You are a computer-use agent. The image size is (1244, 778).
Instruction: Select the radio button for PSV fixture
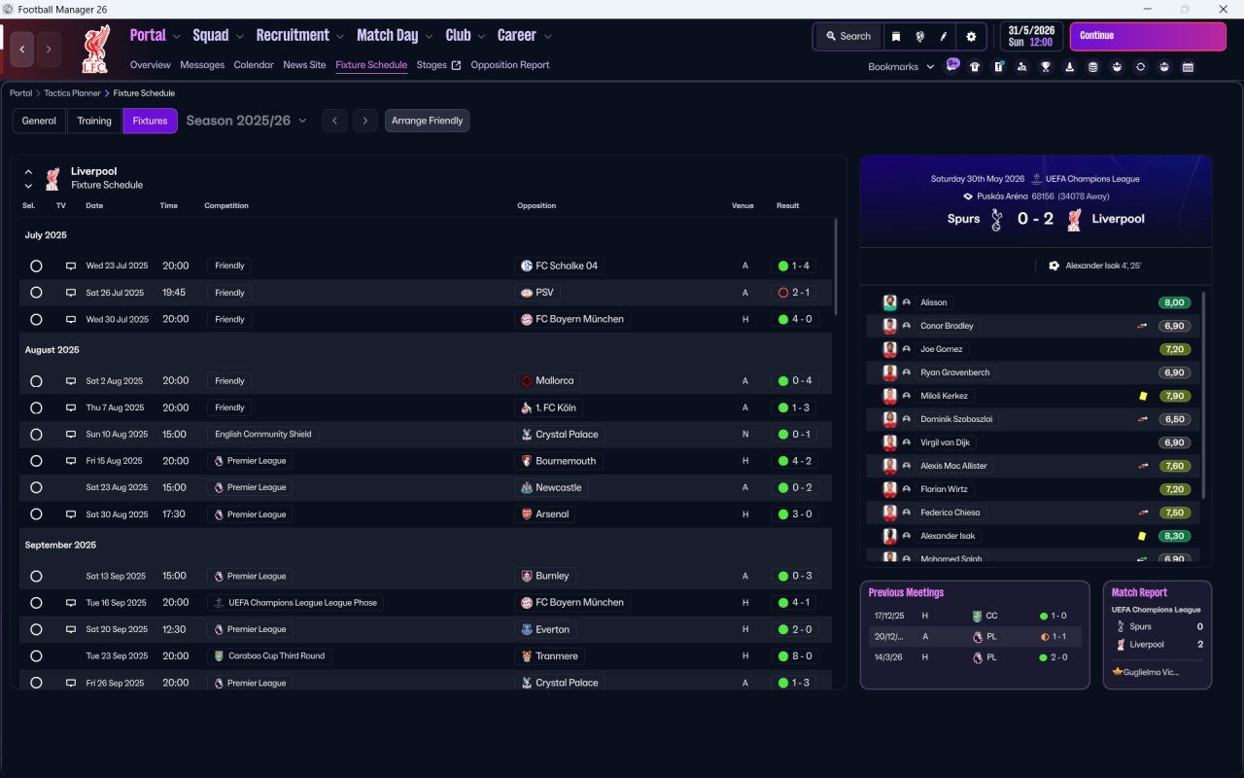[36, 293]
